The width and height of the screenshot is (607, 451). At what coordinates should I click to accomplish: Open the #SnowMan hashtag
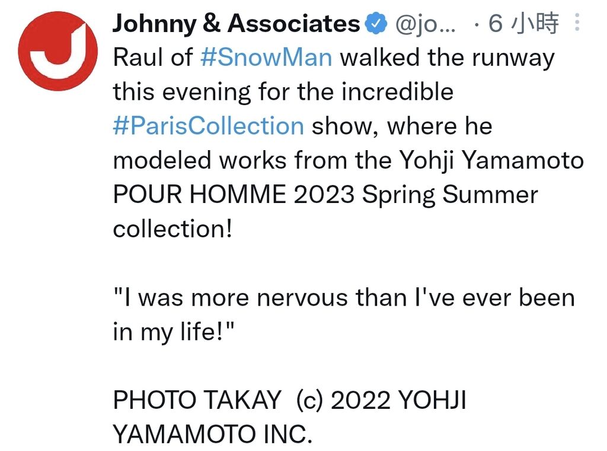pos(266,58)
